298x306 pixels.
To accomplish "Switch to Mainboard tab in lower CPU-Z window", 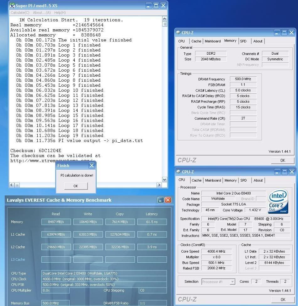I will click(x=213, y=180).
